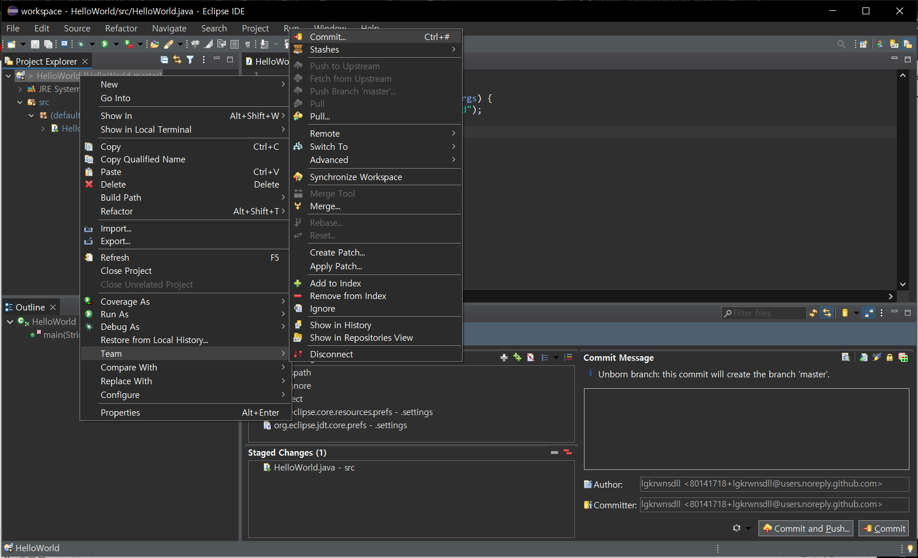This screenshot has height=558, width=918.
Task: Click the New wizard toolbar icon
Action: 11,44
